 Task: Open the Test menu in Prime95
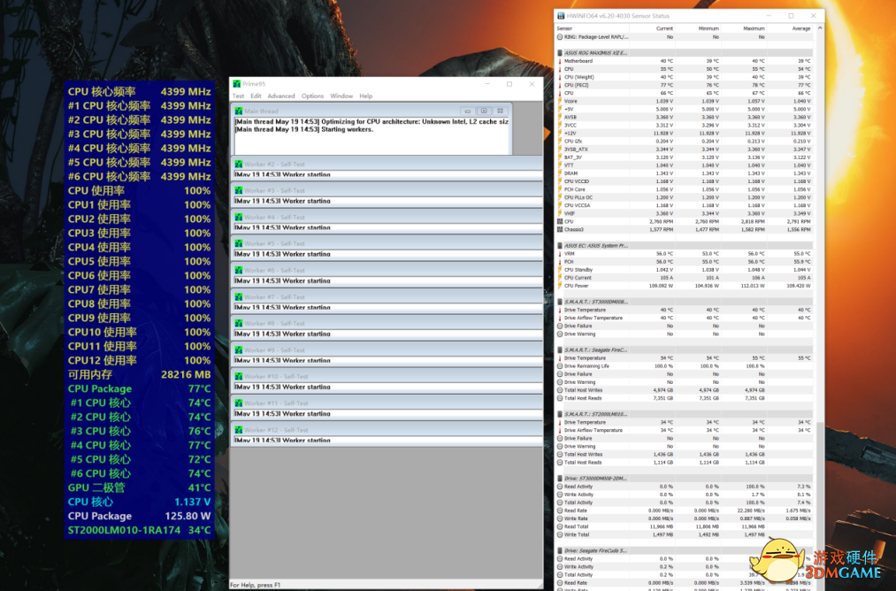click(x=238, y=96)
